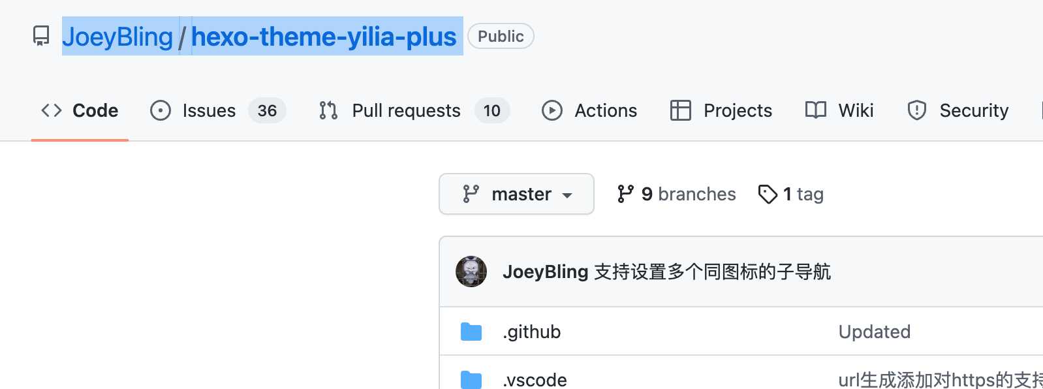View the 9 branches link
Screen dimensions: 1043x389
677,194
